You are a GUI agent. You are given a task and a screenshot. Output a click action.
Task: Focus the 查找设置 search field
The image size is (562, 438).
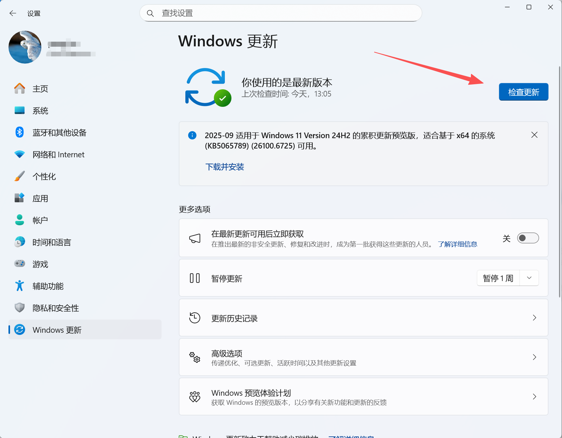(x=281, y=13)
